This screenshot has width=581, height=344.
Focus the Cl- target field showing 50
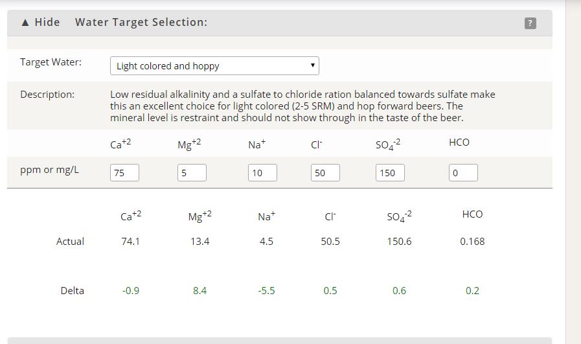(325, 173)
